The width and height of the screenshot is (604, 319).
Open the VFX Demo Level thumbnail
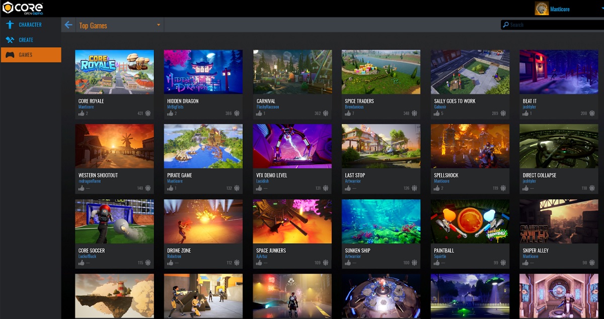tap(292, 147)
